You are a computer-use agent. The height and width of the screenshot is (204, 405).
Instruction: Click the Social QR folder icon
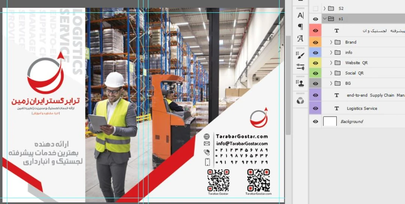(x=337, y=73)
